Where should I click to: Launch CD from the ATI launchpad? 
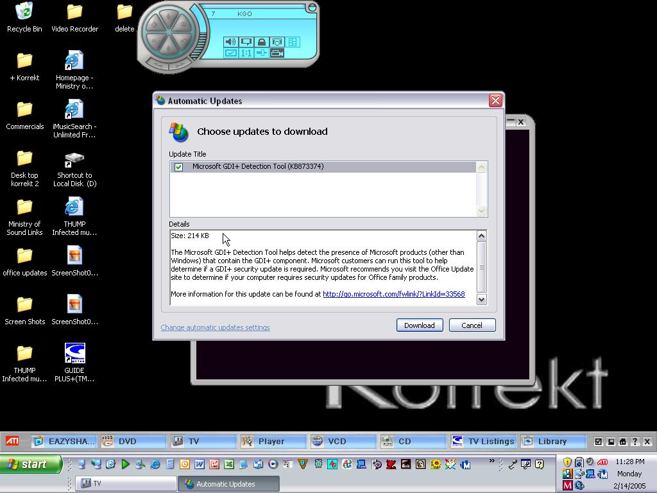[x=414, y=441]
